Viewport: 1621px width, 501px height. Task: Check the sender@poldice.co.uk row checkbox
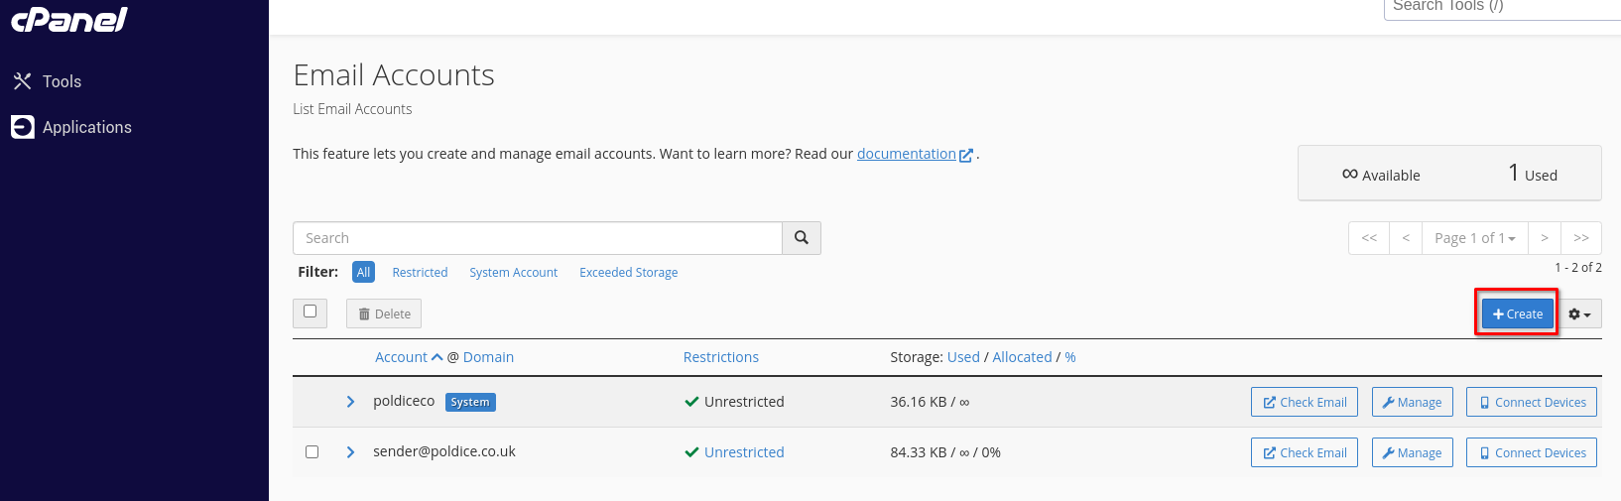312,452
